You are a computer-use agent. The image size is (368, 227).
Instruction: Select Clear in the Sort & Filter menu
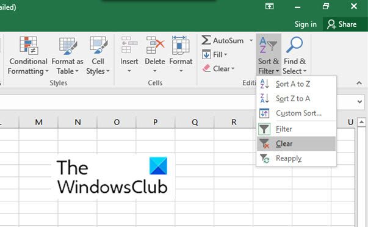[296, 143]
